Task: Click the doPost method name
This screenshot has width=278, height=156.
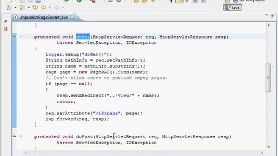Action: tap(84, 137)
